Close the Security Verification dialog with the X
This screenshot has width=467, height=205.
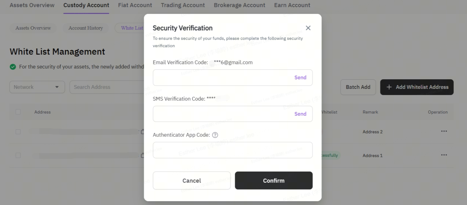point(308,28)
